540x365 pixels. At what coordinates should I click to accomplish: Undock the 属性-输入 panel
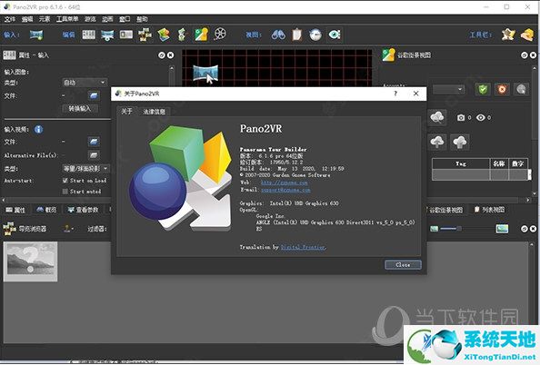[162, 55]
